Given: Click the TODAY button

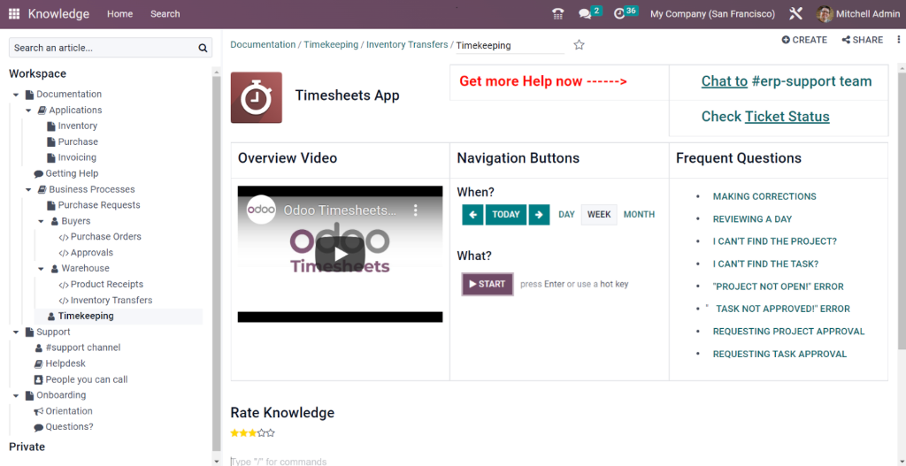Looking at the screenshot, I should [506, 215].
